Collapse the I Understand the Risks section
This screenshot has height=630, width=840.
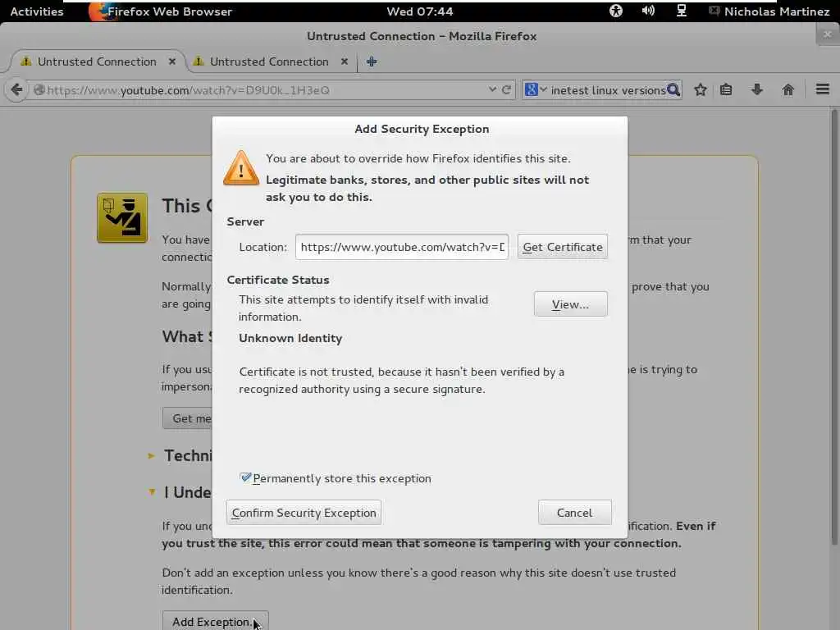(x=152, y=492)
